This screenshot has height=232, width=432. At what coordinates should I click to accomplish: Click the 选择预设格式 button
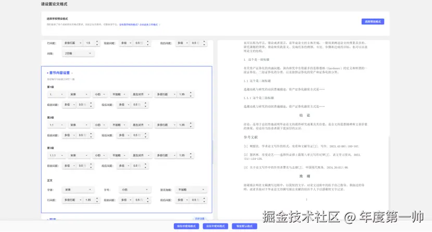click(x=373, y=21)
